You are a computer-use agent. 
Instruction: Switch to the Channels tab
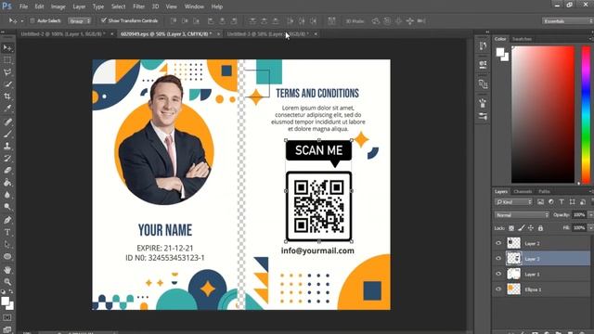523,192
